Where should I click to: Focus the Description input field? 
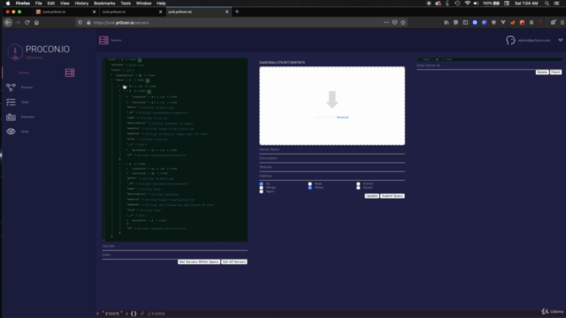(333, 159)
